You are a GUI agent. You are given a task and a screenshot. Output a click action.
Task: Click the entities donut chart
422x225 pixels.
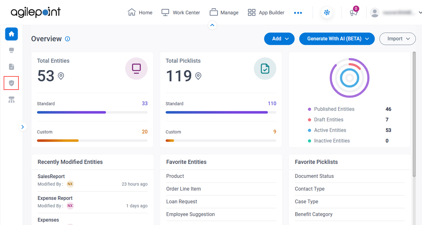pos(349,78)
